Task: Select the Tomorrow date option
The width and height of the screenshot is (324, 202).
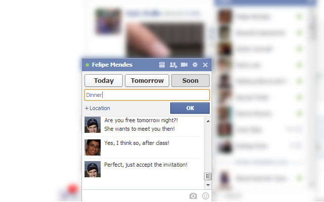Action: pyautogui.click(x=147, y=81)
